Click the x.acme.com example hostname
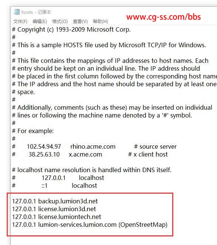The image size is (217, 245). 86,154
